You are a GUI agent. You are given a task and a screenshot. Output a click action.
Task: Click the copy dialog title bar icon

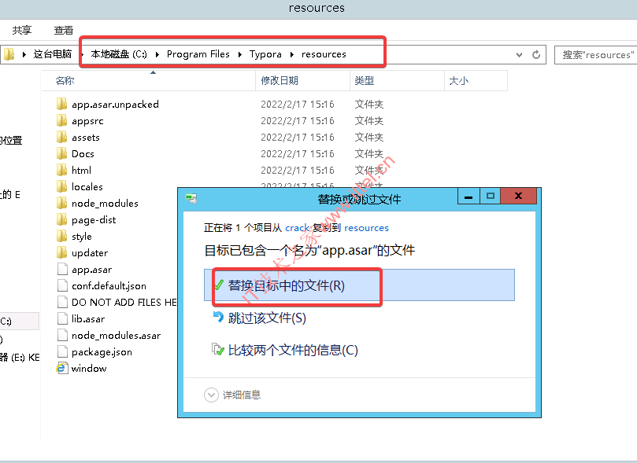tap(191, 199)
